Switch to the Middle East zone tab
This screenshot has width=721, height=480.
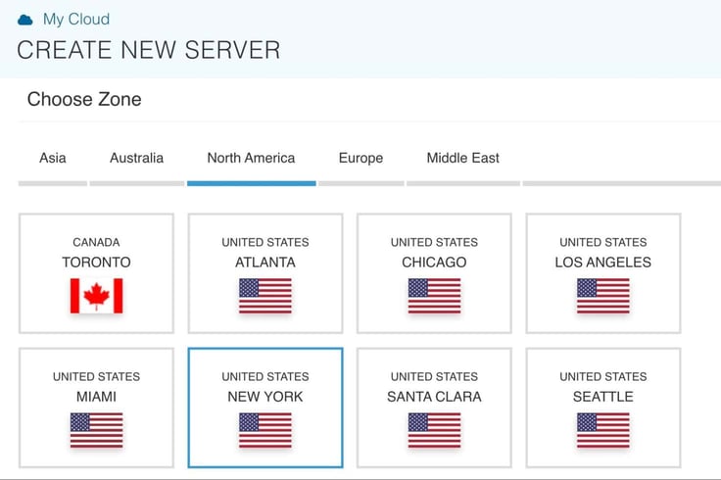coord(463,158)
